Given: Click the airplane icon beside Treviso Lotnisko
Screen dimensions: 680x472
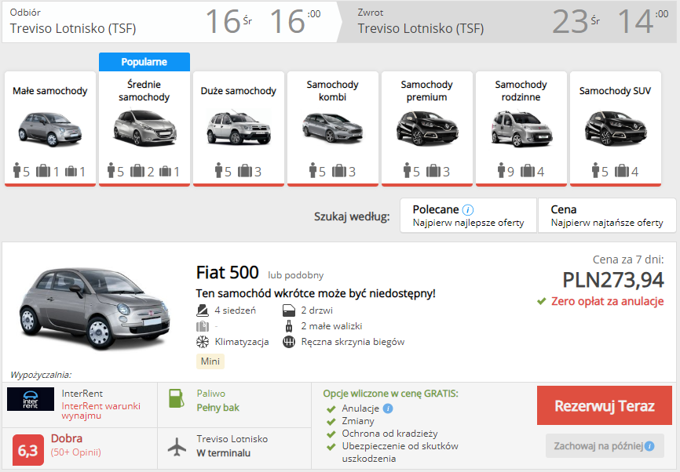Looking at the screenshot, I should (x=177, y=446).
